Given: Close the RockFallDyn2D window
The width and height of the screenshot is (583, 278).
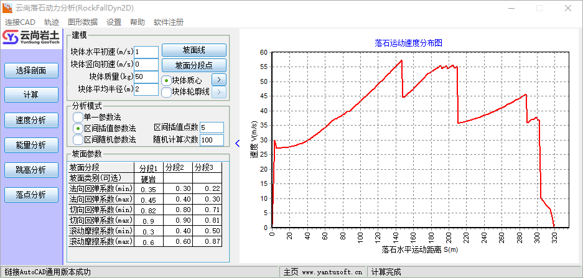Looking at the screenshot, I should point(567,9).
